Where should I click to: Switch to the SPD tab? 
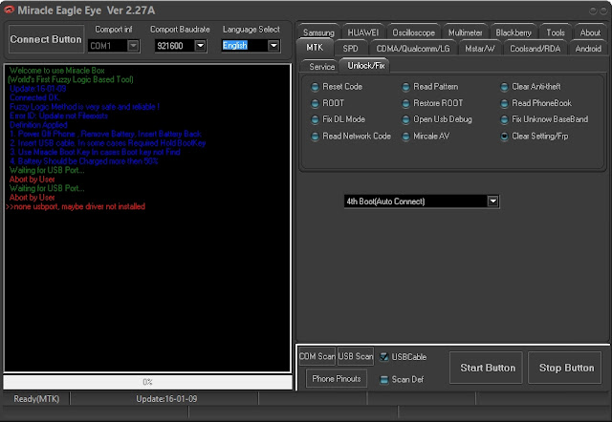pyautogui.click(x=350, y=49)
